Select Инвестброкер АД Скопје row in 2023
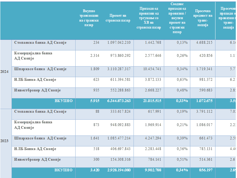Image resolution: width=237 pixels, height=178 pixels. 37,159
